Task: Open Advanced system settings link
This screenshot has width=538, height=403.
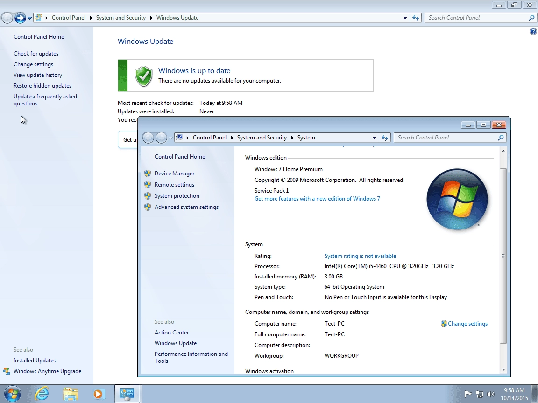Action: pos(186,207)
